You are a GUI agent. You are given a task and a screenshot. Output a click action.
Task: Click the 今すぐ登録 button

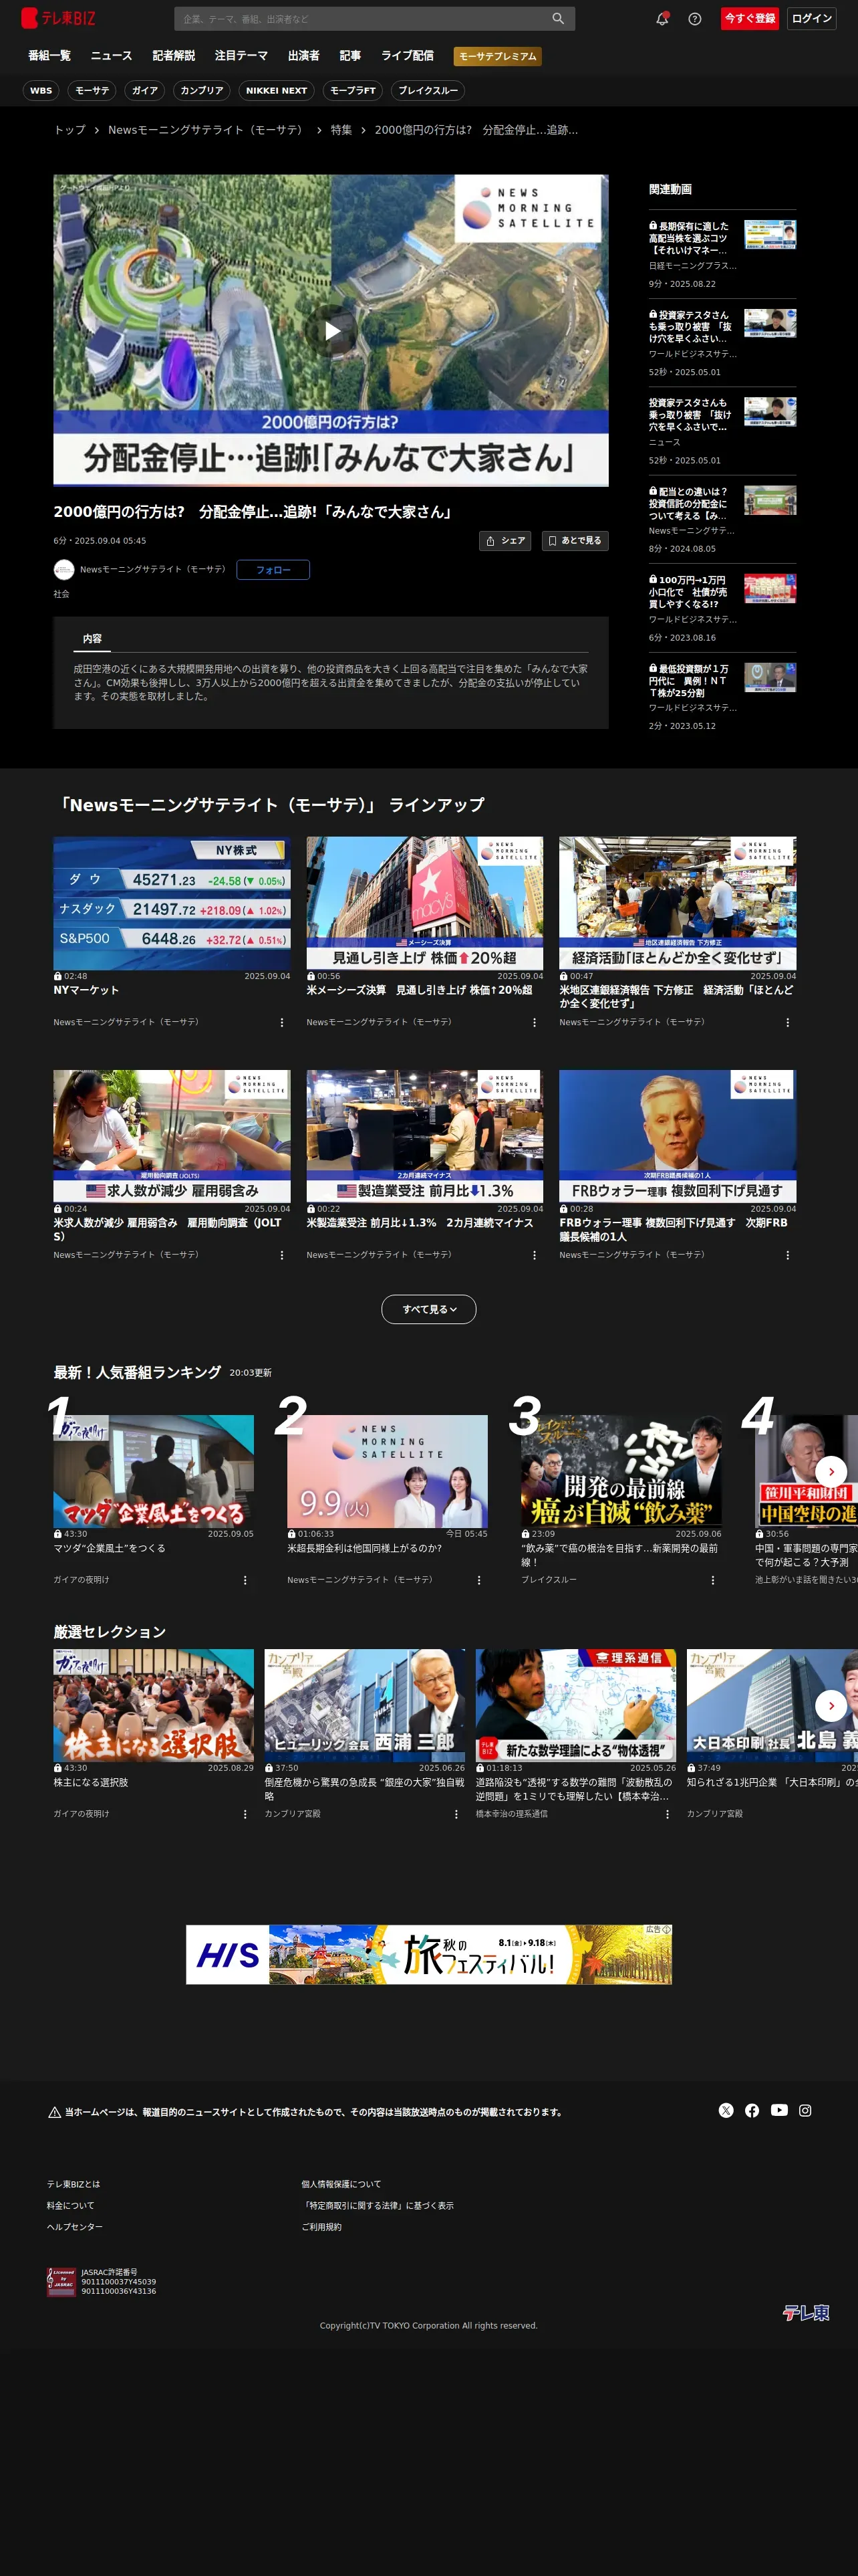click(750, 18)
